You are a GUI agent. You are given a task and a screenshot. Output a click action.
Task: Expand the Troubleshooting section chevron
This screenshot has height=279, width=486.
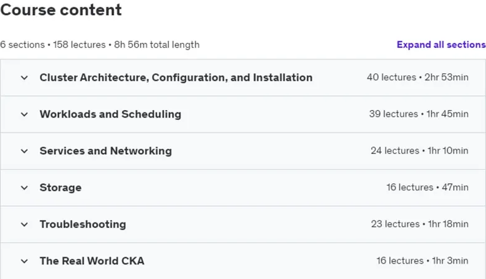click(x=24, y=224)
